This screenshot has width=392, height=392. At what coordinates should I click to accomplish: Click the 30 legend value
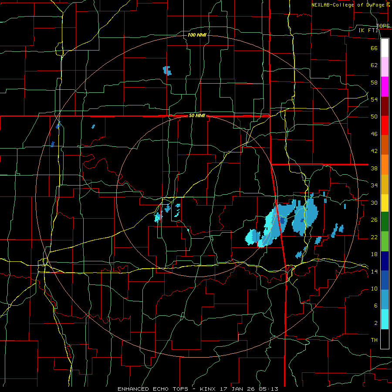point(374,203)
